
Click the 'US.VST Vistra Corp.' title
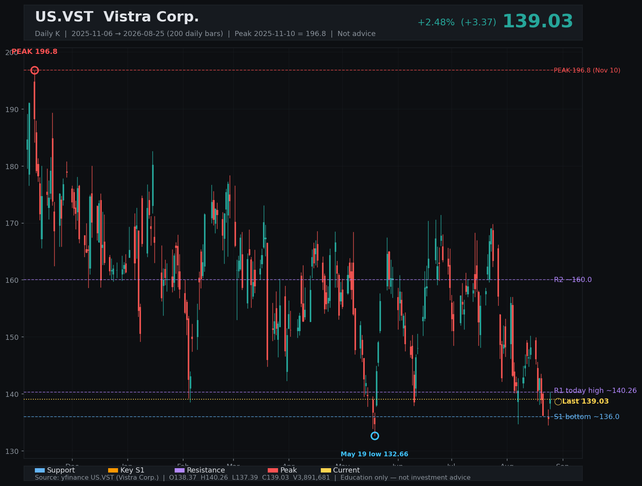pyautogui.click(x=117, y=17)
